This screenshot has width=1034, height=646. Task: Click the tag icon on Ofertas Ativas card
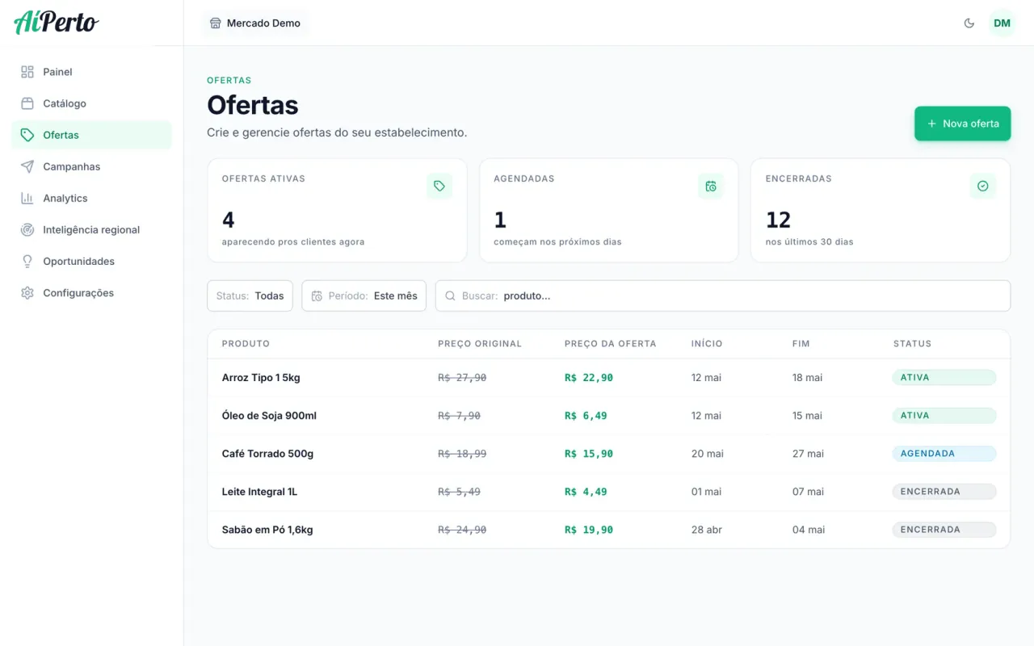(x=439, y=186)
